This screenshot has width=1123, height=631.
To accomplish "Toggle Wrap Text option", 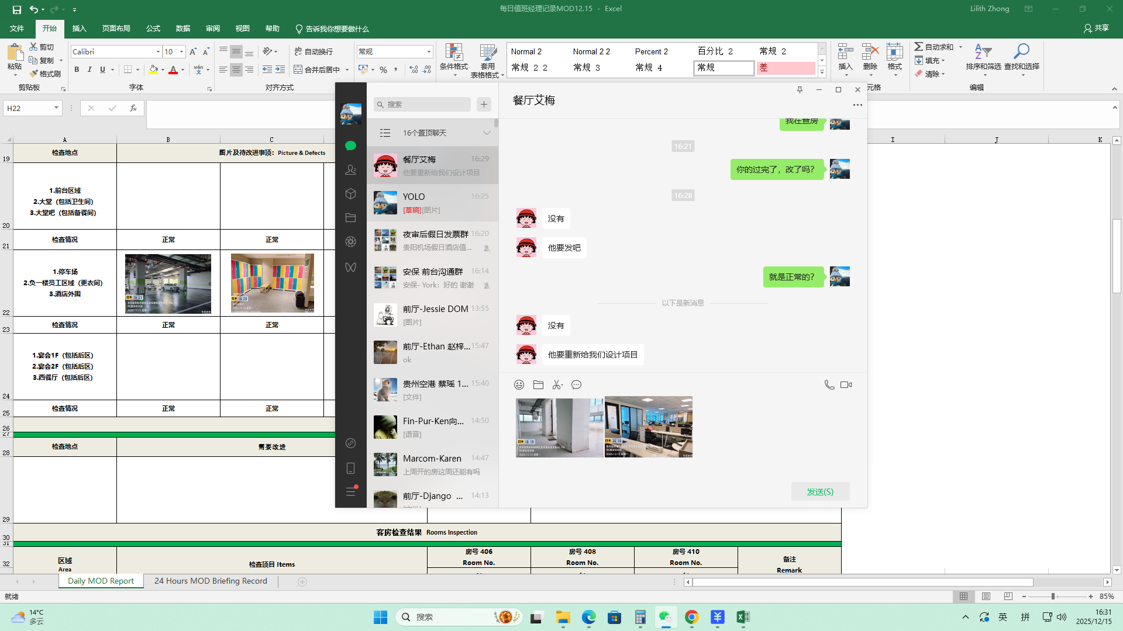I will point(314,51).
